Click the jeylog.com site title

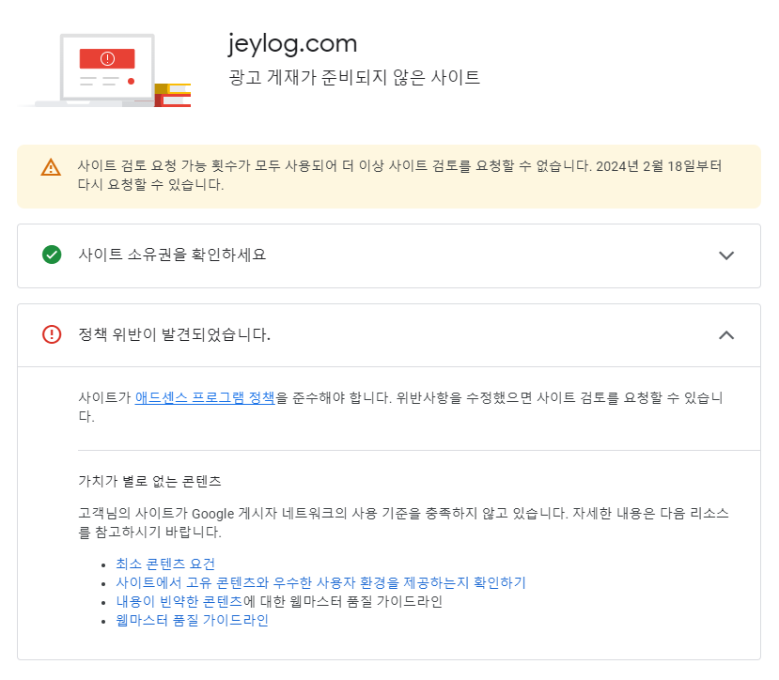coord(292,44)
